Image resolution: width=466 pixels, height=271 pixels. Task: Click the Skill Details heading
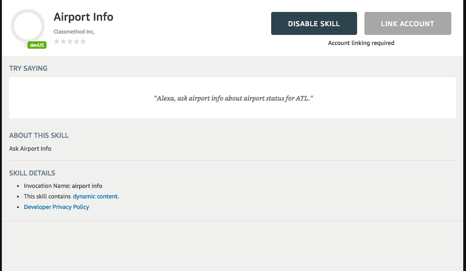[32, 173]
